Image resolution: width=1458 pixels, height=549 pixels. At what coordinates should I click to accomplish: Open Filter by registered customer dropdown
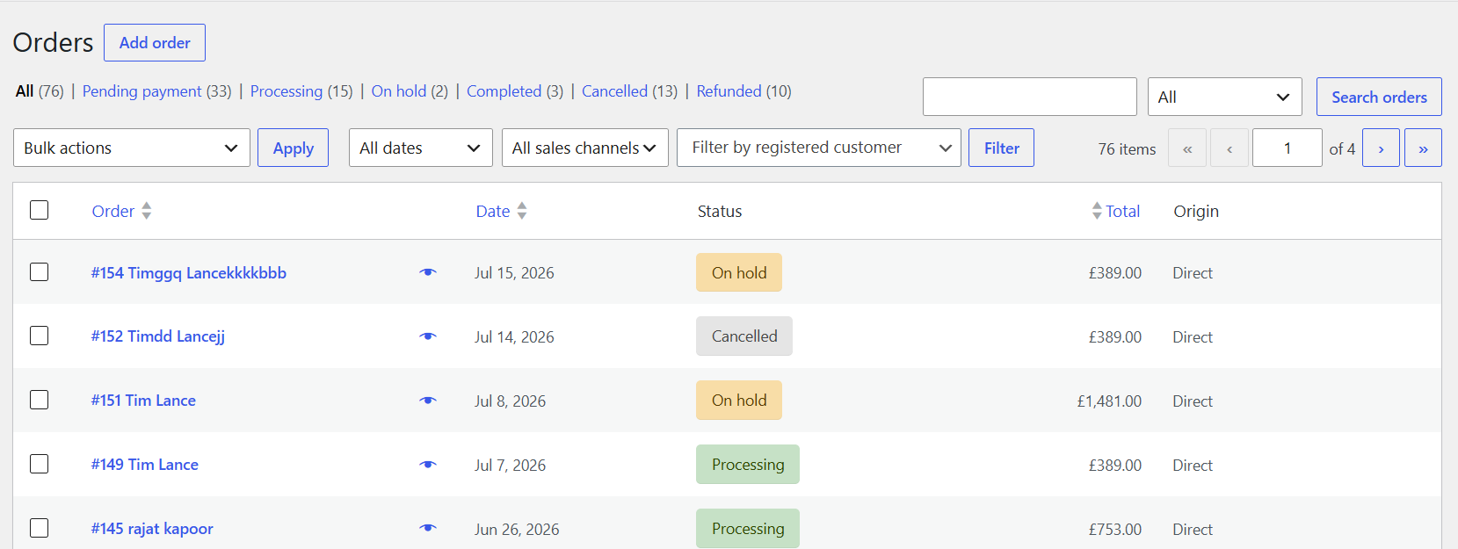[819, 148]
